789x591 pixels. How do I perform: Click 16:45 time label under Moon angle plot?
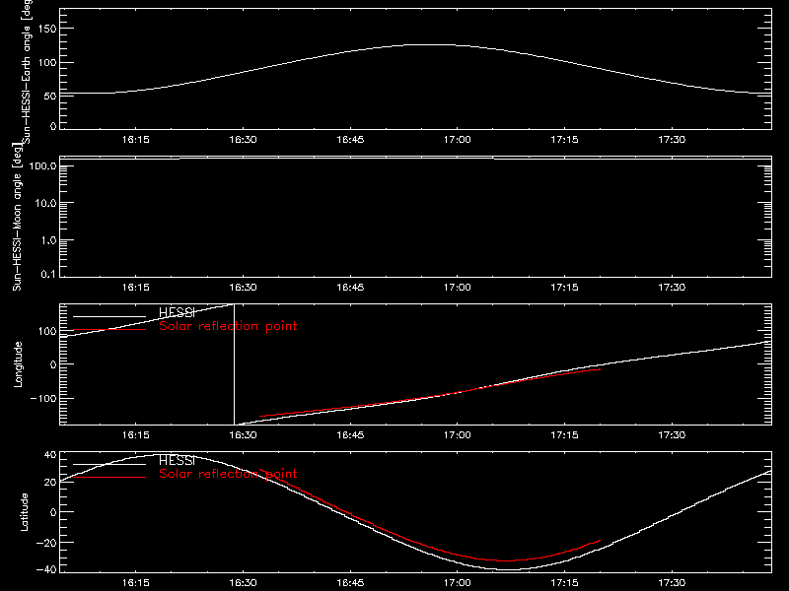point(350,288)
